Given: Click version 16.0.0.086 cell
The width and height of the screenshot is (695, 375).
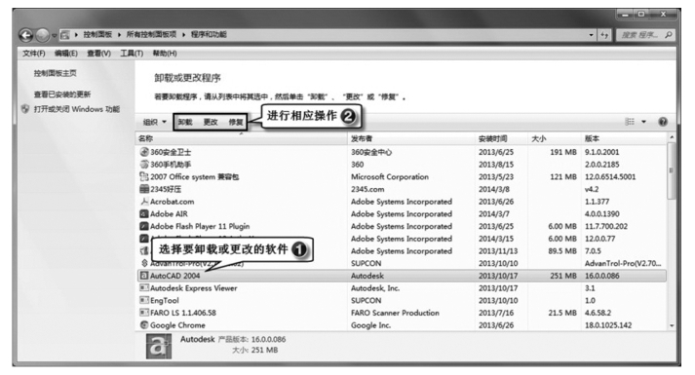Looking at the screenshot, I should click(x=602, y=276).
